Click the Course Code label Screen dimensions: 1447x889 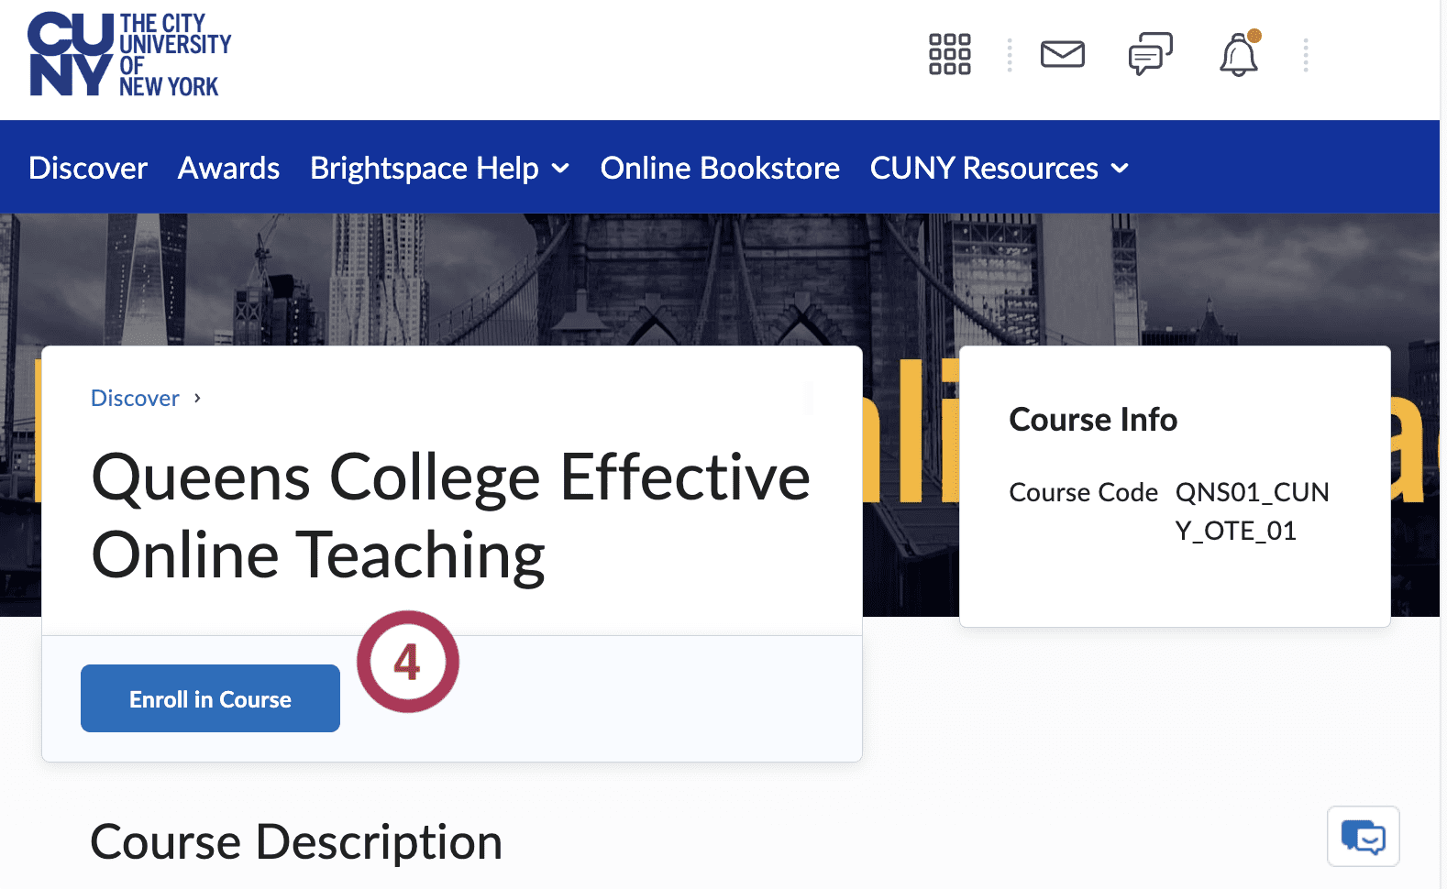point(1083,492)
